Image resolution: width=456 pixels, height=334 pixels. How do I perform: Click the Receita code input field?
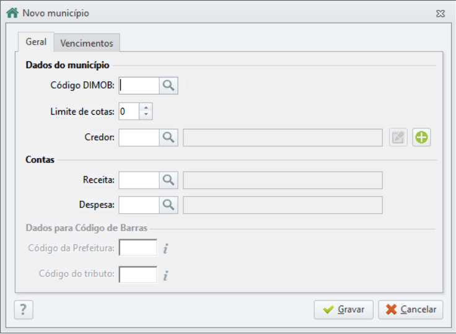(139, 180)
